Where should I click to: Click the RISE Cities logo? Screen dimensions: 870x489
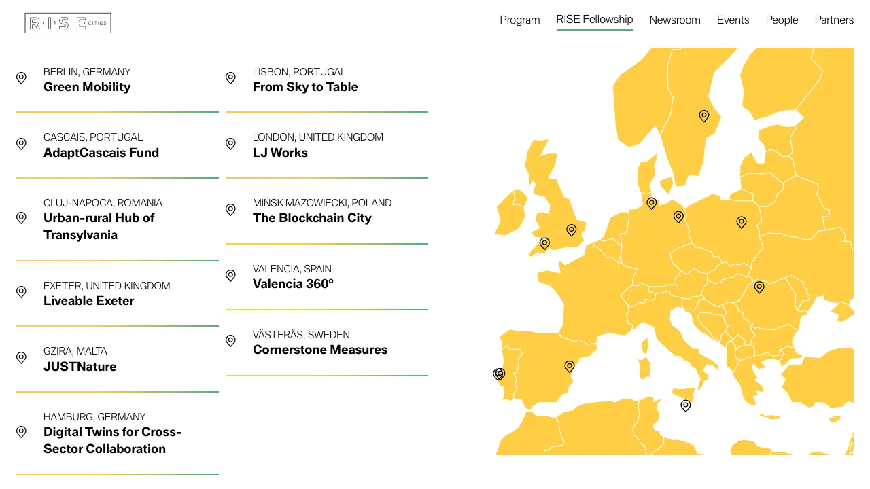point(68,23)
